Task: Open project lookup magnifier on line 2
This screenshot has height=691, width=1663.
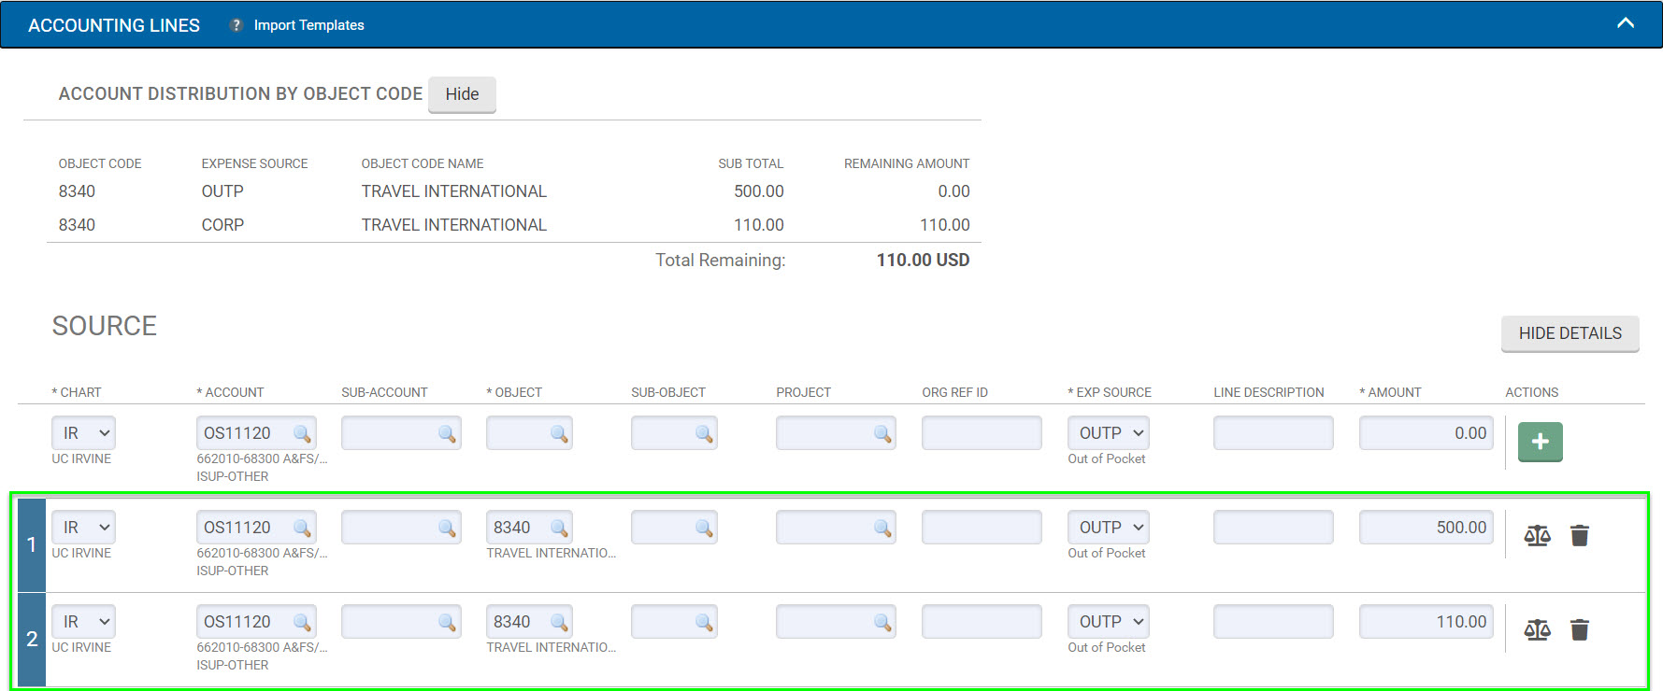Action: (x=882, y=622)
